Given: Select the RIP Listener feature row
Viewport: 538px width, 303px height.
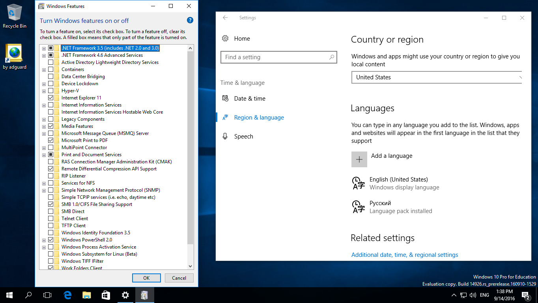Looking at the screenshot, I should coord(73,176).
